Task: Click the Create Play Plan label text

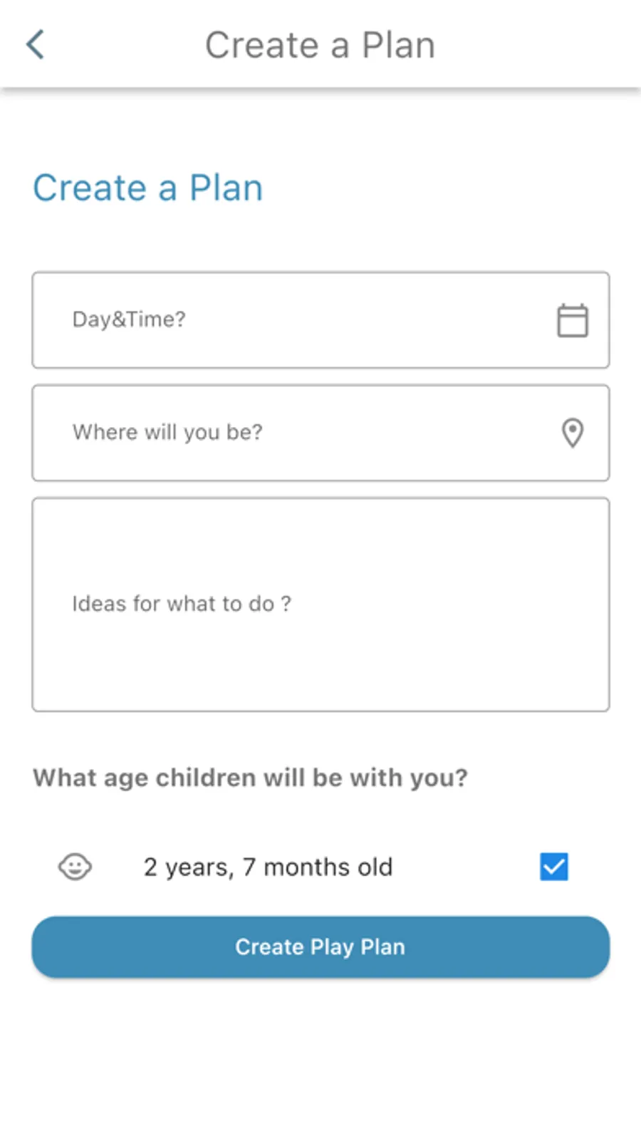Action: pyautogui.click(x=320, y=947)
